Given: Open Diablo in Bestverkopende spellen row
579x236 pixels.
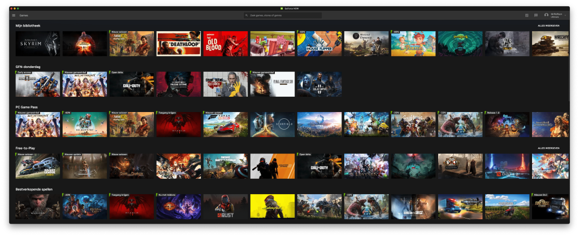Looking at the screenshot, I should point(132,207).
